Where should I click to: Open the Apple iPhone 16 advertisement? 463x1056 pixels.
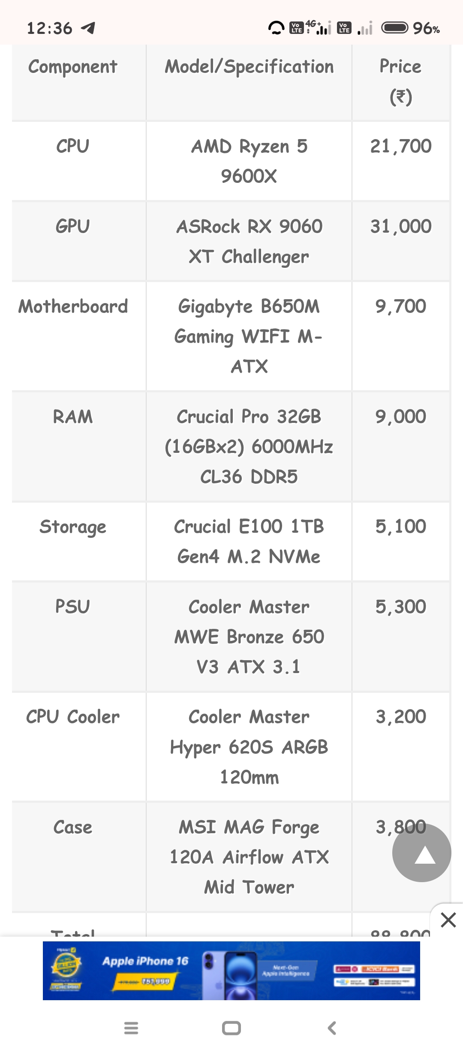click(231, 971)
